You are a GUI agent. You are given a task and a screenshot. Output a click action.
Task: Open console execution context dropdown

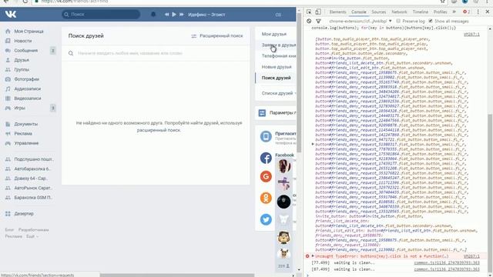point(360,21)
